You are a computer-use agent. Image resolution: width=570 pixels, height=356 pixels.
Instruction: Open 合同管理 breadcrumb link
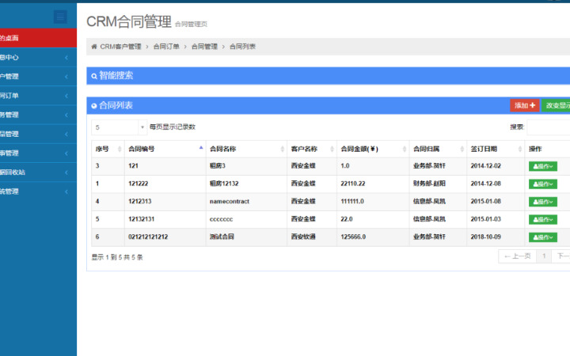click(x=205, y=47)
